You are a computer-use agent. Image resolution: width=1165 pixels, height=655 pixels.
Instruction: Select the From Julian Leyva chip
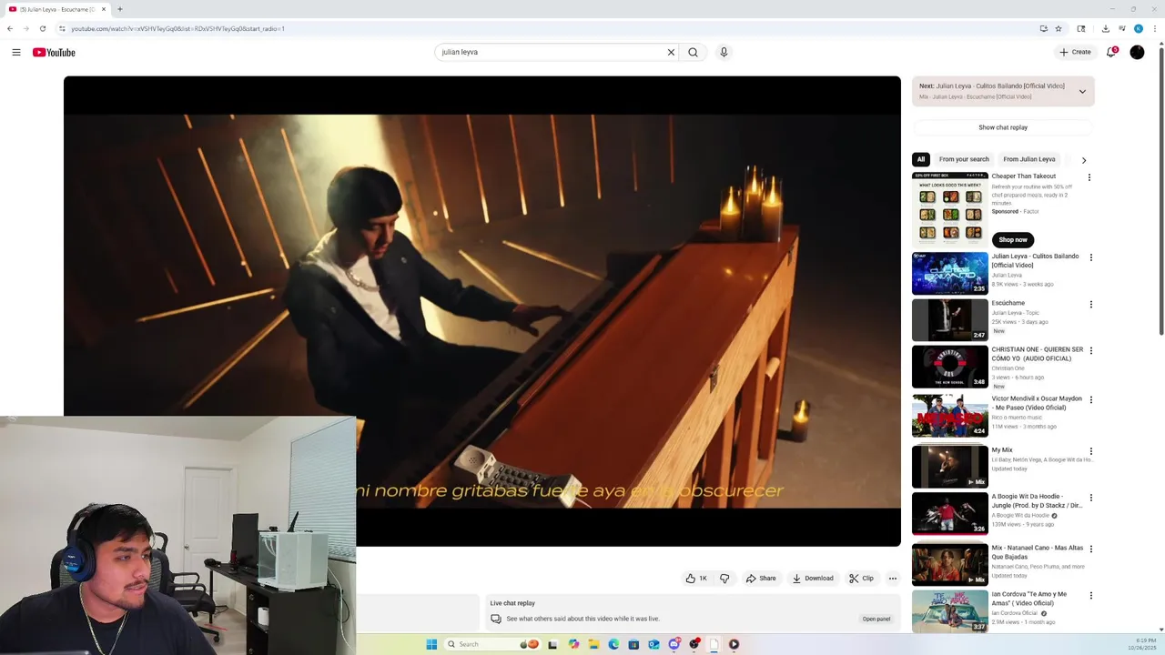pos(1029,159)
